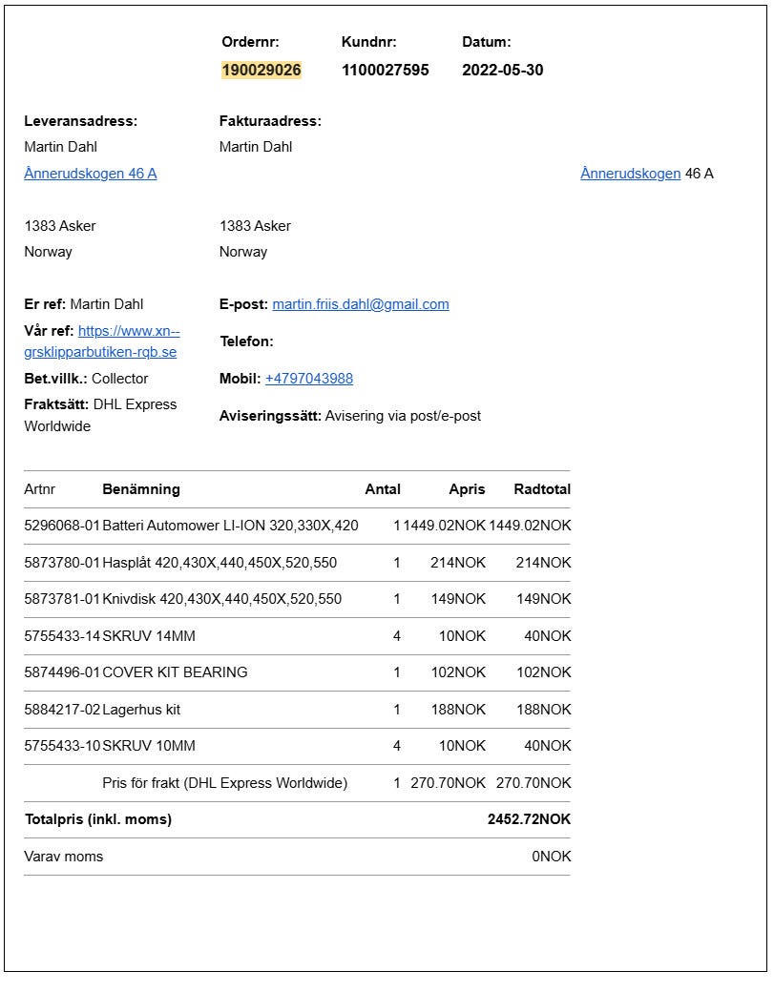Select article number 5873781-01
Viewport: 774px width, 992px height.
(x=62, y=598)
